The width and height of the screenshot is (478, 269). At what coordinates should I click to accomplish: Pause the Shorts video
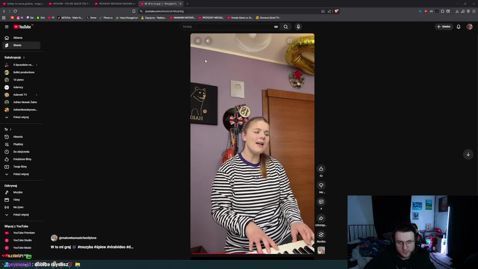198,41
